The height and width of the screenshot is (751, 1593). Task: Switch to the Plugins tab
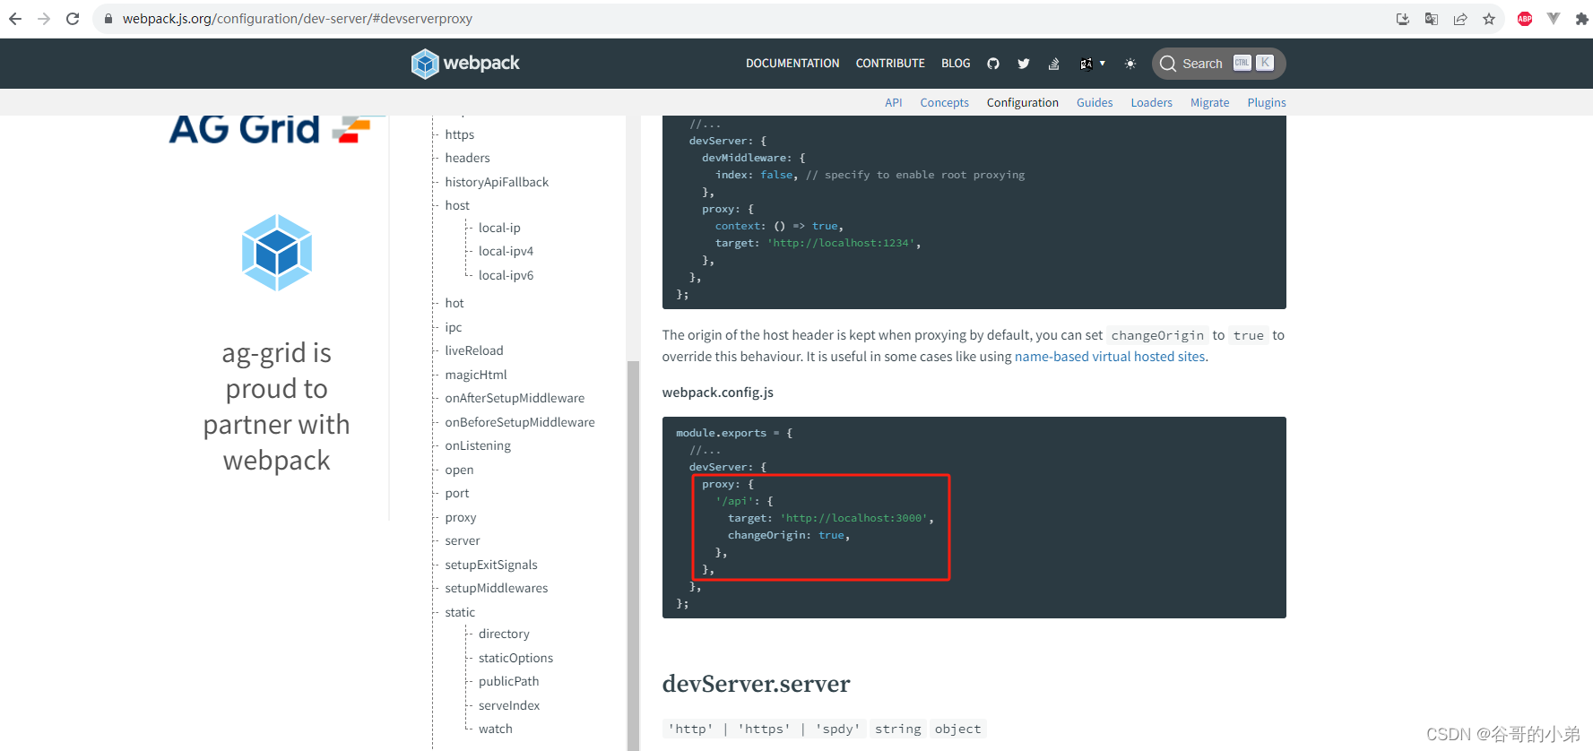pos(1267,103)
